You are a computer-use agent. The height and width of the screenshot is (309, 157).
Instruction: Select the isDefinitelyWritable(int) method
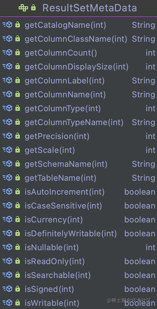(x=71, y=233)
